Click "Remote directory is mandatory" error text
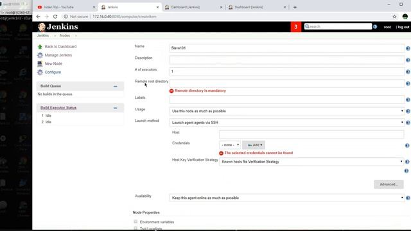 (200, 90)
